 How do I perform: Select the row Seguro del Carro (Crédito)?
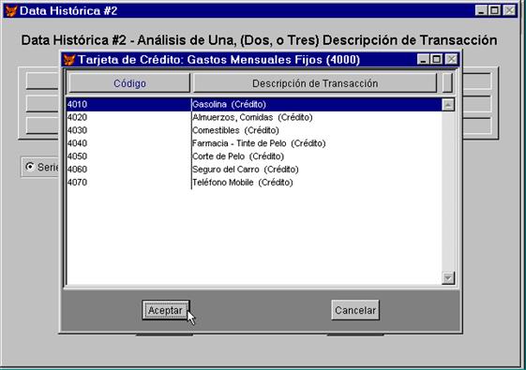(x=254, y=170)
